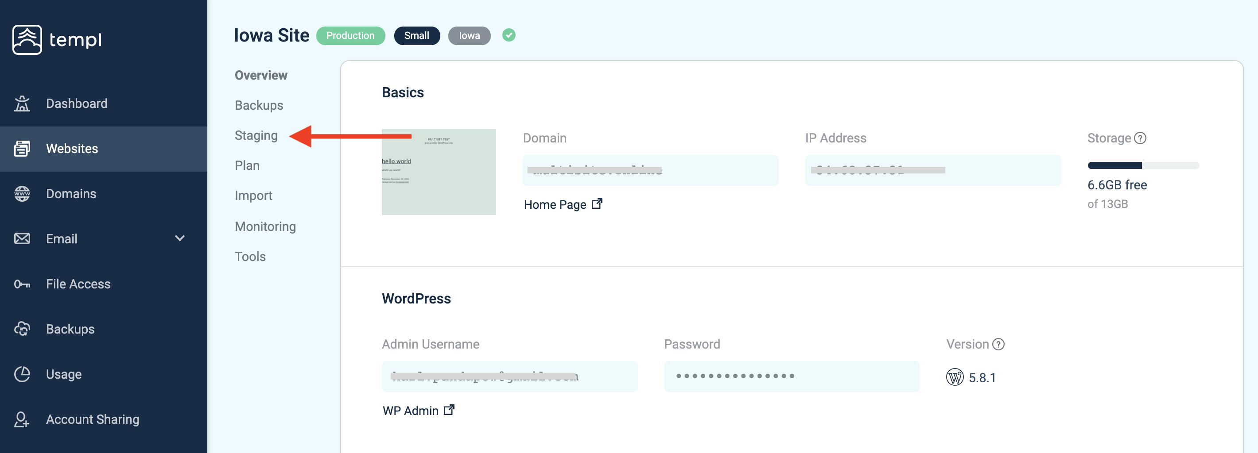Click the green status checkmark icon
Viewport: 1258px width, 453px height.
tap(509, 35)
